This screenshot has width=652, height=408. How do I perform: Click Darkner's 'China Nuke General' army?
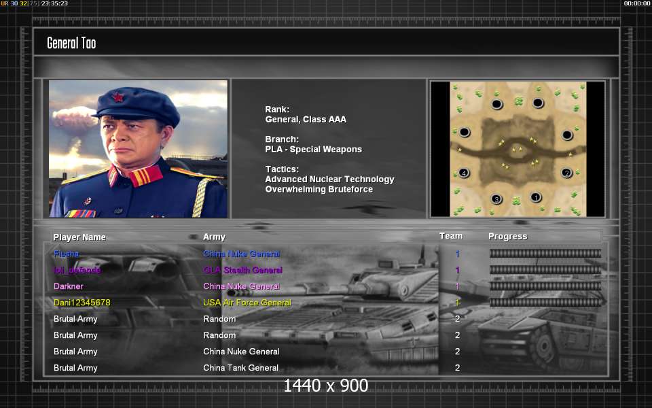coord(241,286)
